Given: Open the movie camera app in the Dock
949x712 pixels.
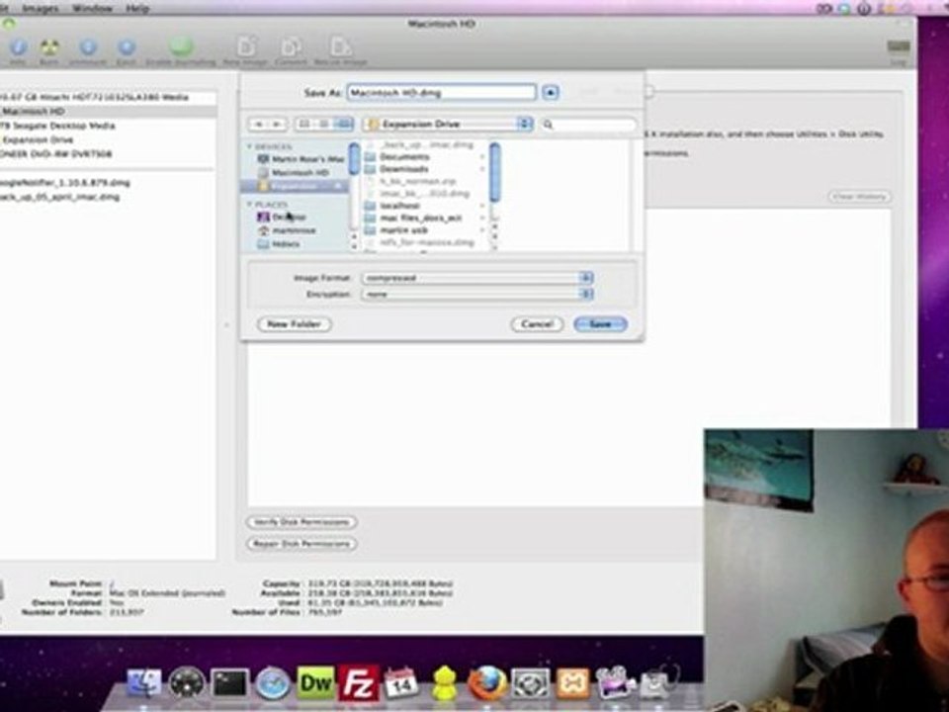Looking at the screenshot, I should tap(616, 682).
